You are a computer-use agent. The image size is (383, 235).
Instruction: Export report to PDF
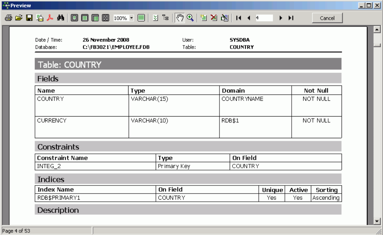pyautogui.click(x=50, y=18)
